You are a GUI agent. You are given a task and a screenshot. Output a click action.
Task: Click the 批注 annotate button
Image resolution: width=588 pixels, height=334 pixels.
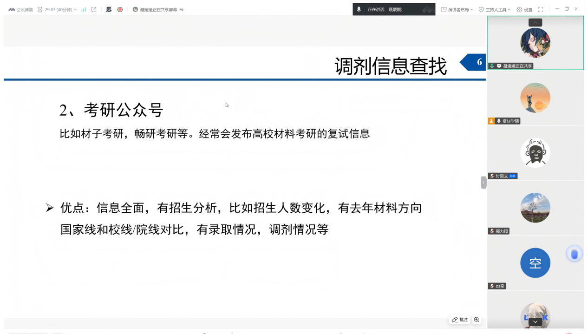pyautogui.click(x=460, y=320)
